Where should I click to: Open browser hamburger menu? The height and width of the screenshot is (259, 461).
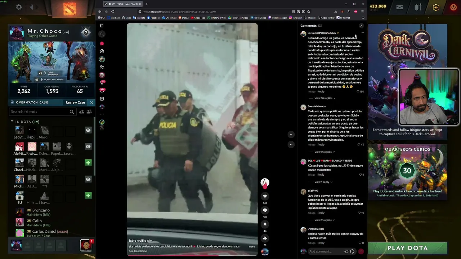(x=362, y=12)
